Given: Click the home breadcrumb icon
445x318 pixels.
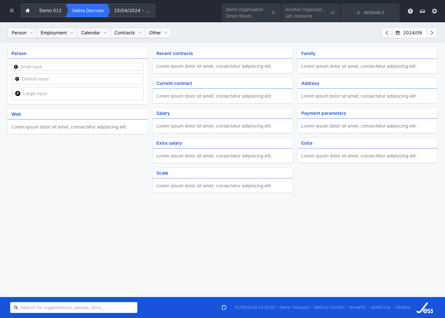Looking at the screenshot, I should (x=28, y=10).
